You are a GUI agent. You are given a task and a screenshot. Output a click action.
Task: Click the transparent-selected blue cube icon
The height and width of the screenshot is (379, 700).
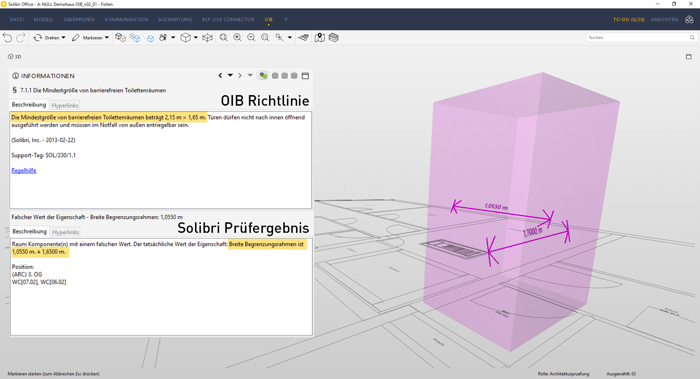pos(135,38)
